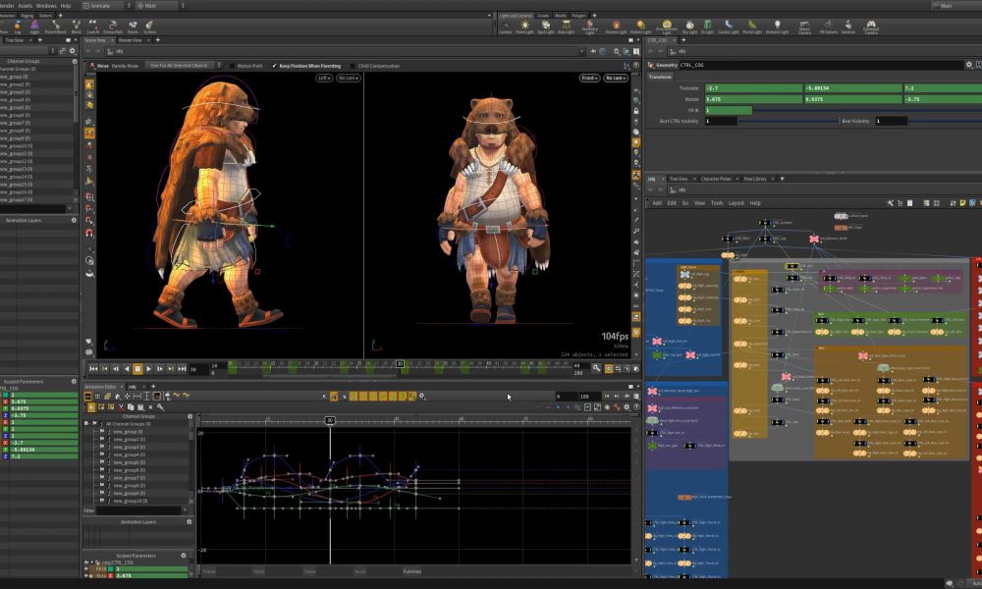Add a Geometry Light from the shelf
982x589 pixels.
tap(589, 27)
